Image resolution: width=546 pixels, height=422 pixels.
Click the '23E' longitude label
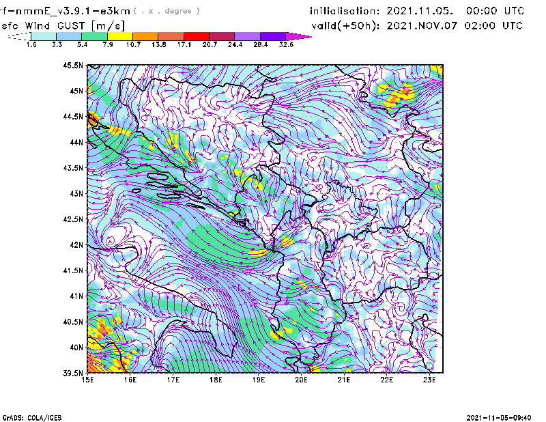coord(429,380)
